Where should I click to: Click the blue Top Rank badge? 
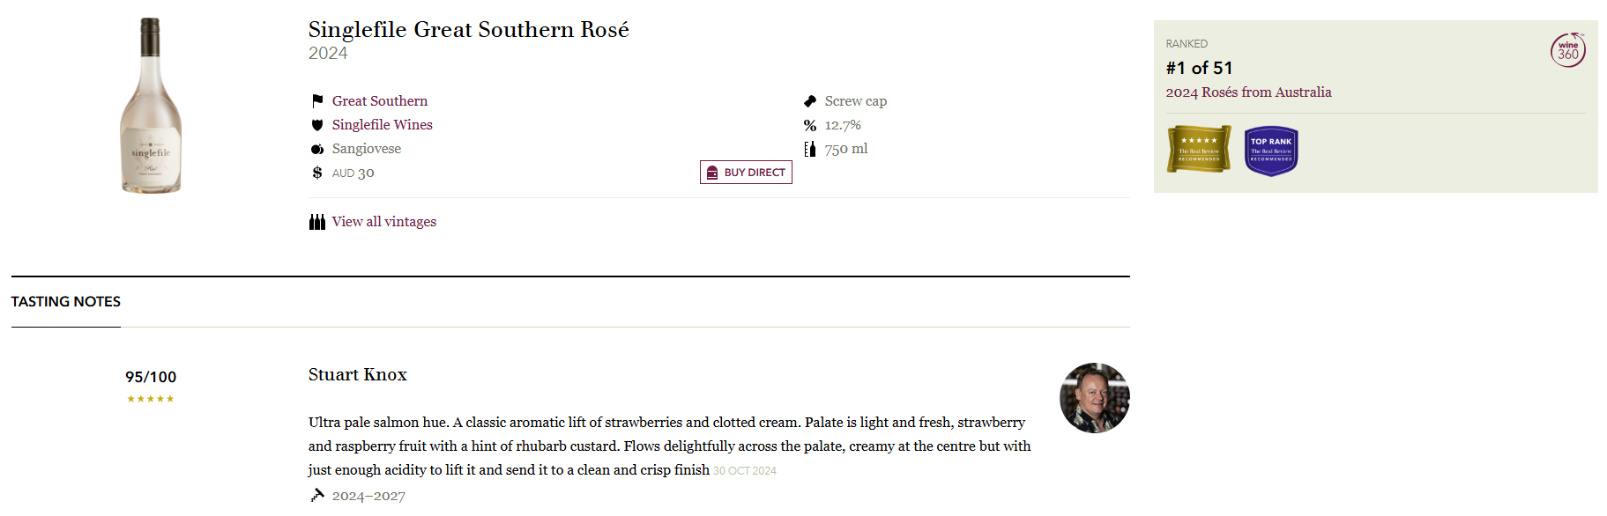tap(1271, 151)
